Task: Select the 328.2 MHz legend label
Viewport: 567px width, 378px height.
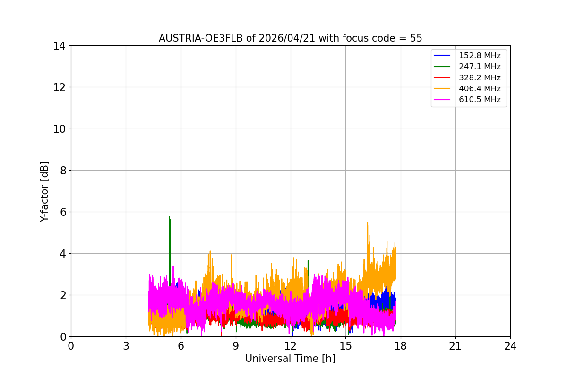Action: (x=480, y=77)
